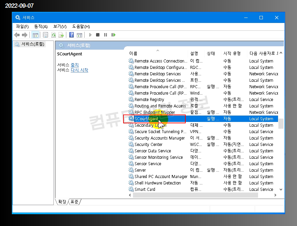This screenshot has width=297, height=226.
Task: Click the horizontal scrollbar left arrow
Action: (130, 195)
